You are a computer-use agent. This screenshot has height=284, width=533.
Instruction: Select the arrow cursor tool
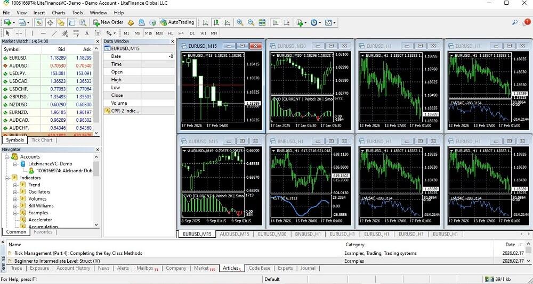8,34
